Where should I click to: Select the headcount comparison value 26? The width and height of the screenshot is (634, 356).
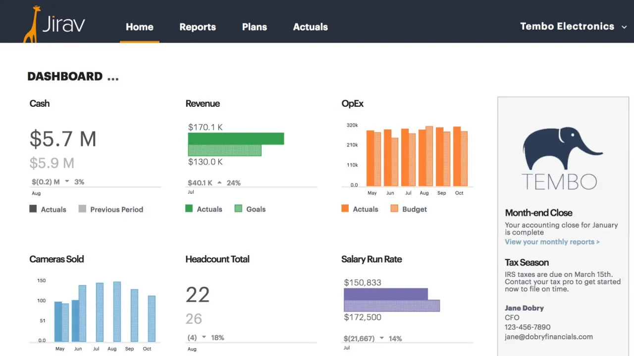(194, 318)
